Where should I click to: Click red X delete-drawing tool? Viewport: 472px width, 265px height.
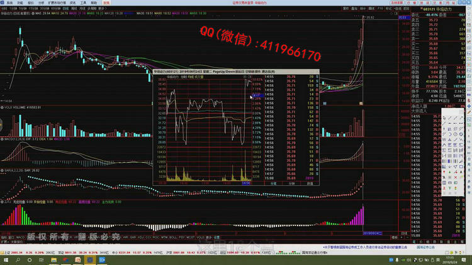click(455, 178)
